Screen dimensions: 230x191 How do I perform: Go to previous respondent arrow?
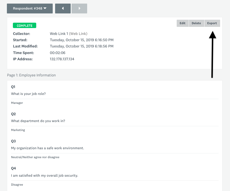click(x=63, y=8)
